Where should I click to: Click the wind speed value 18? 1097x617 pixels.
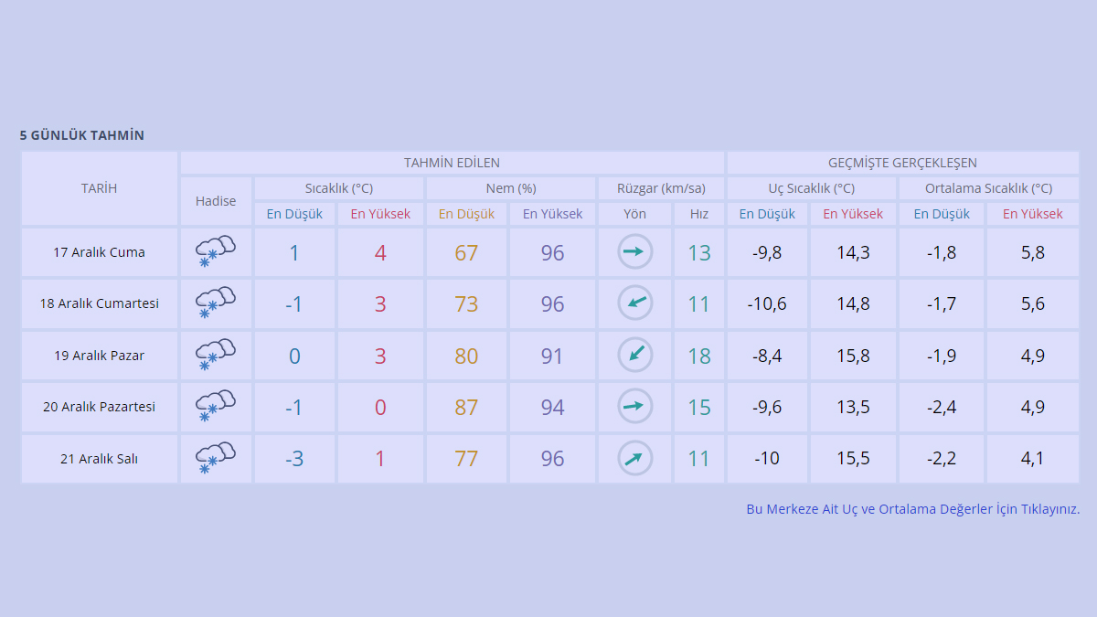click(699, 356)
